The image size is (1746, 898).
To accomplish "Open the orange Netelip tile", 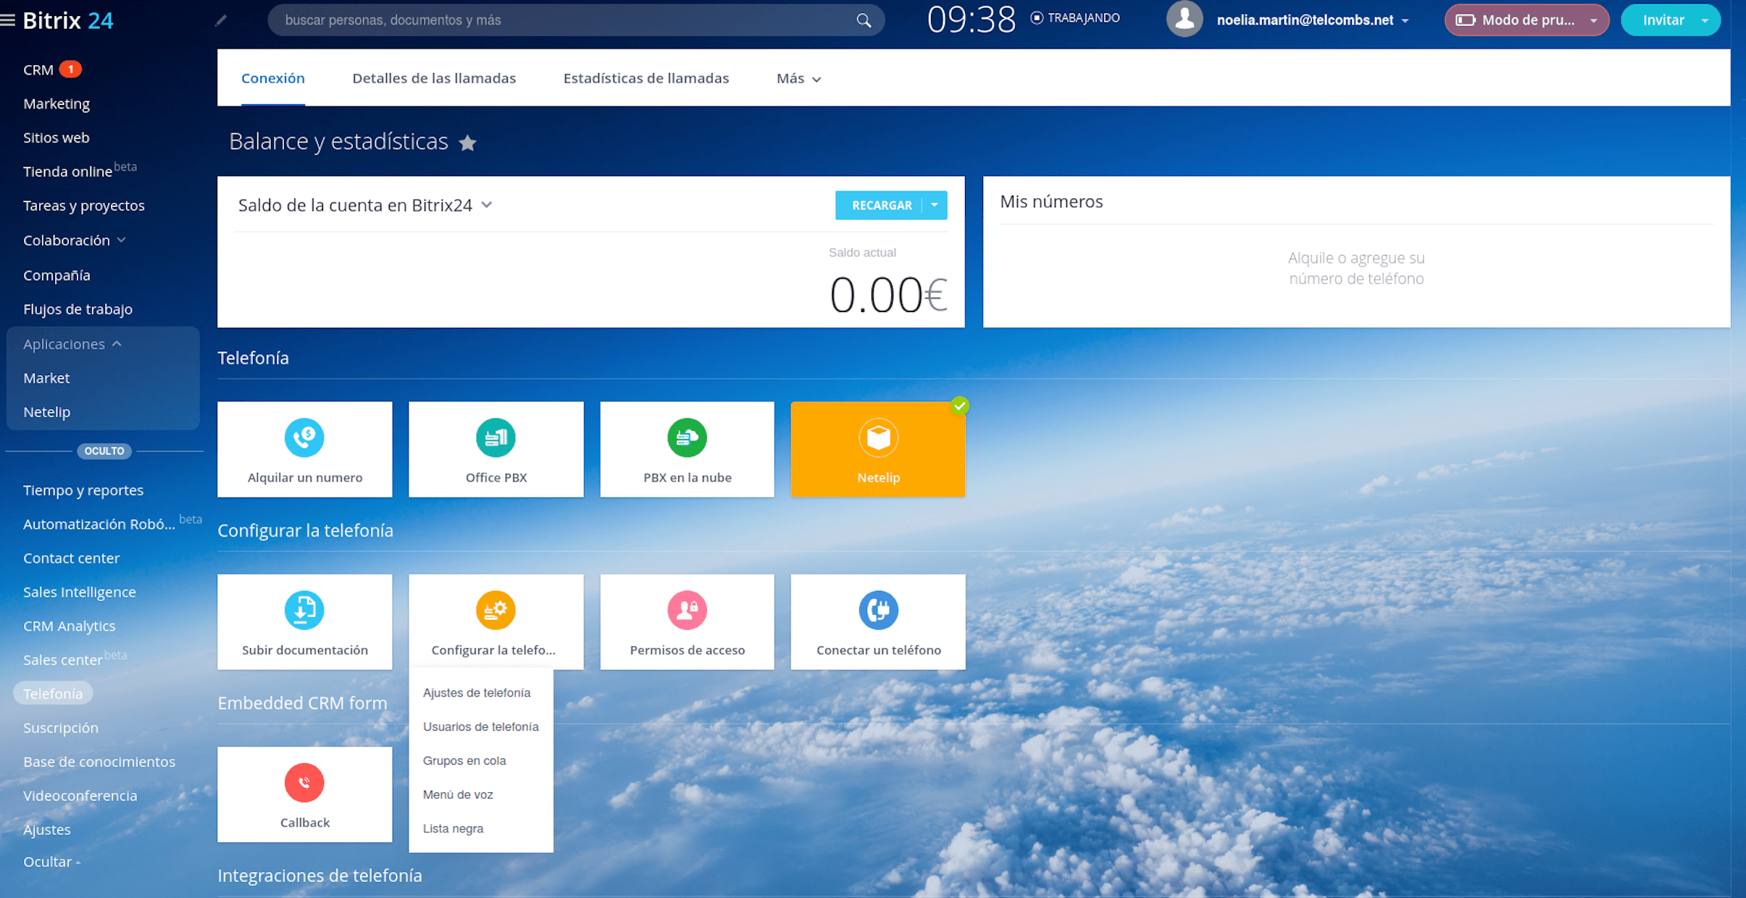I will 878,449.
